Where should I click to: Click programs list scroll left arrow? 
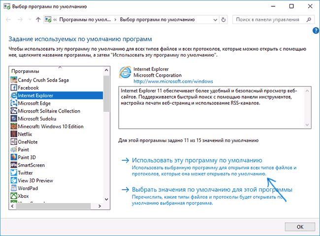13,206
